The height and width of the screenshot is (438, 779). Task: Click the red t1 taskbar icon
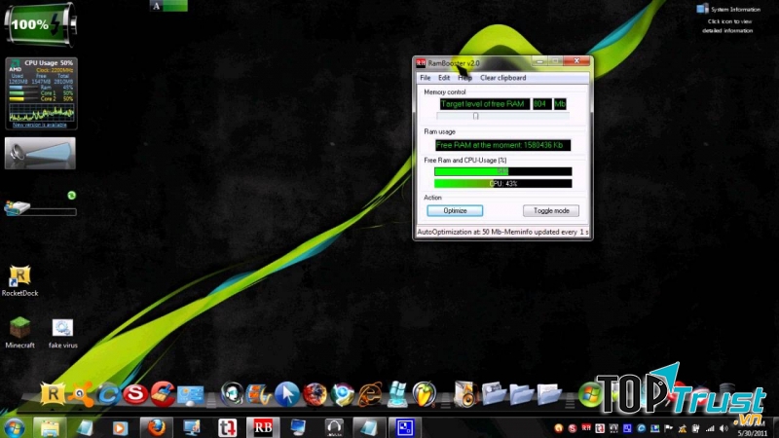click(228, 427)
